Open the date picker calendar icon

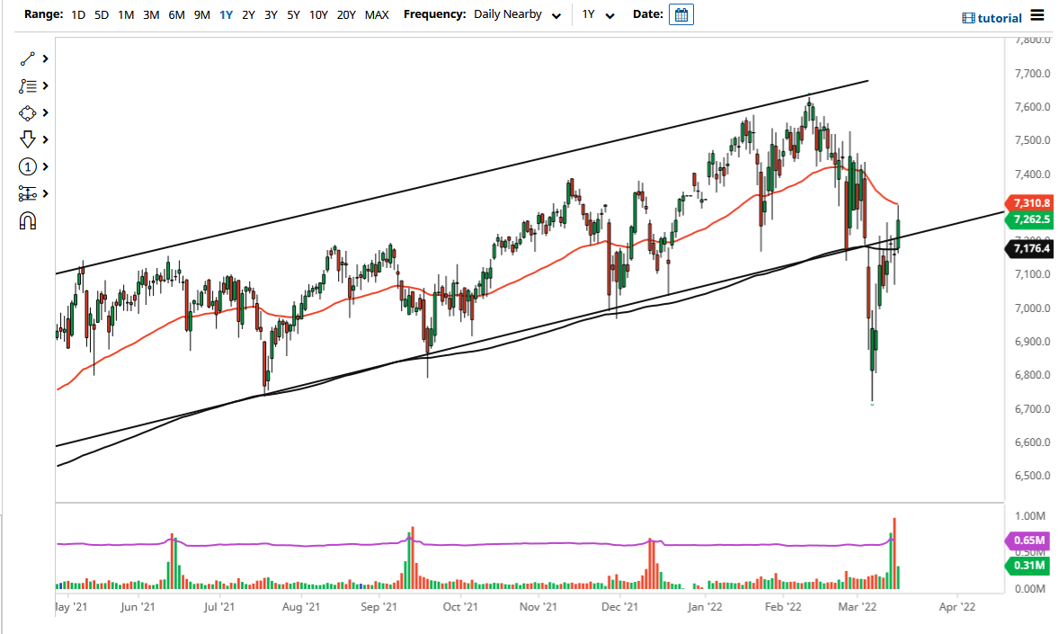click(681, 15)
